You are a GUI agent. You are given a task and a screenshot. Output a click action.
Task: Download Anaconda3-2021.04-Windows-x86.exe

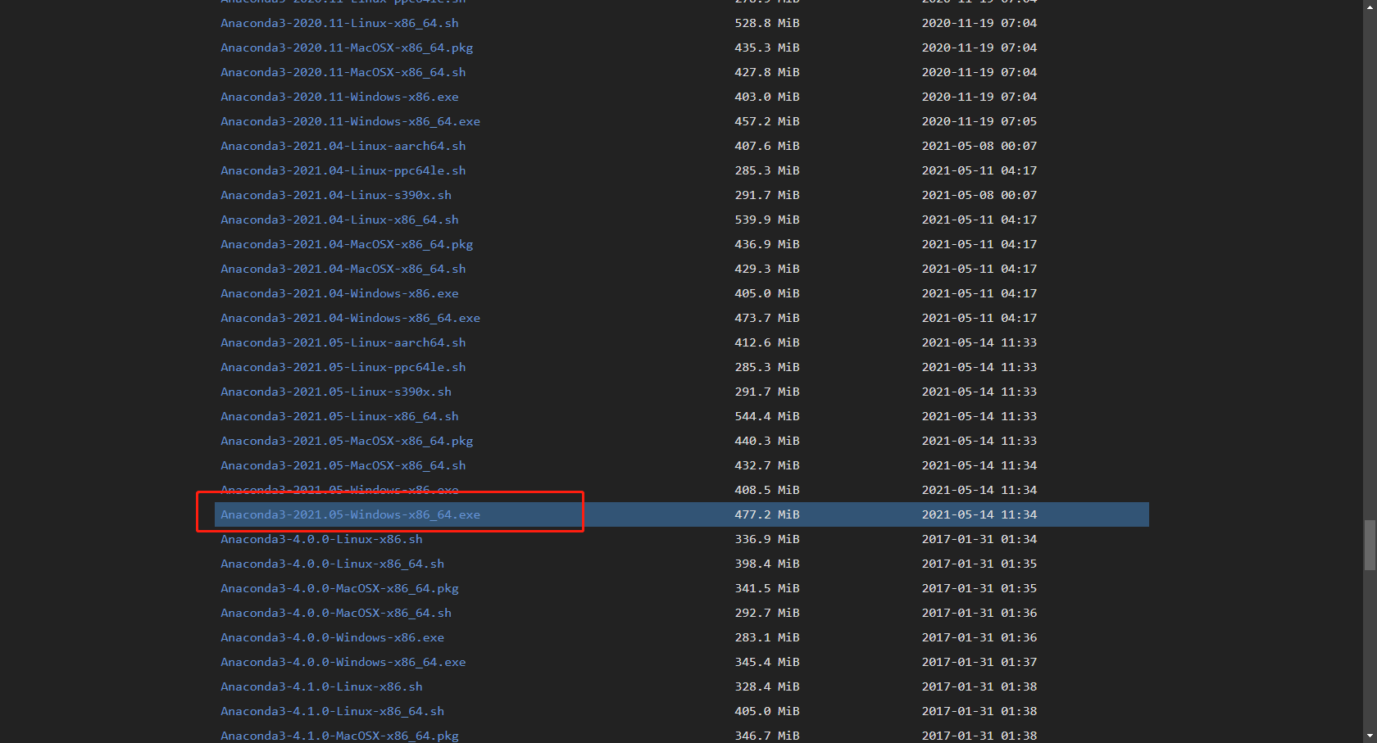click(339, 293)
